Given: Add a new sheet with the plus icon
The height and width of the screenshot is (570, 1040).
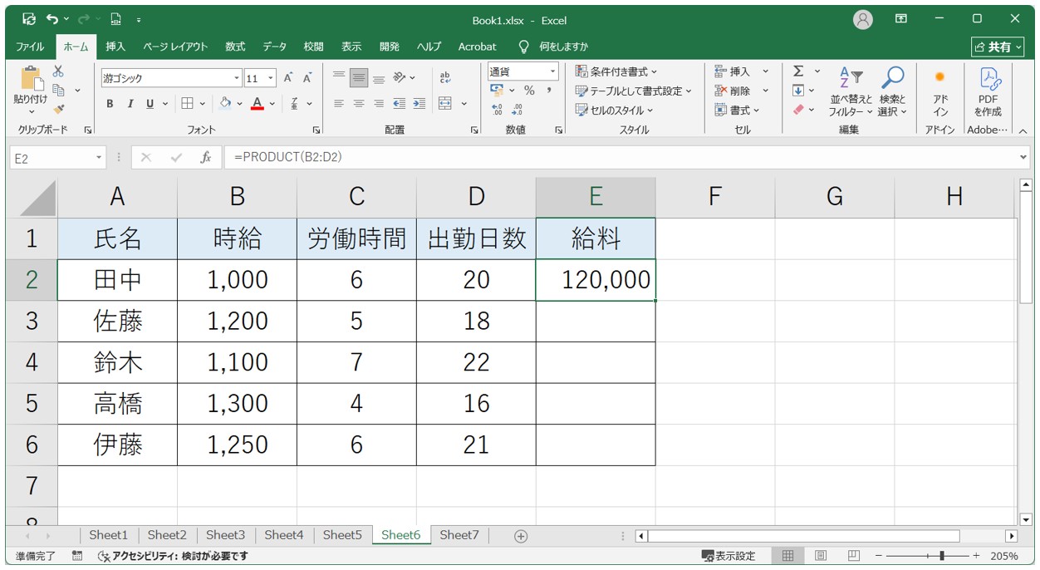Looking at the screenshot, I should coord(521,536).
